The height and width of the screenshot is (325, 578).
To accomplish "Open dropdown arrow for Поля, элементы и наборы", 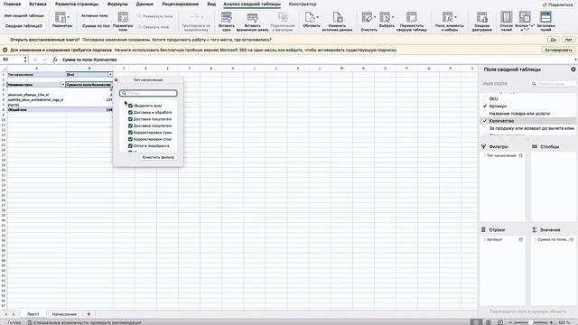I will [x=455, y=17].
